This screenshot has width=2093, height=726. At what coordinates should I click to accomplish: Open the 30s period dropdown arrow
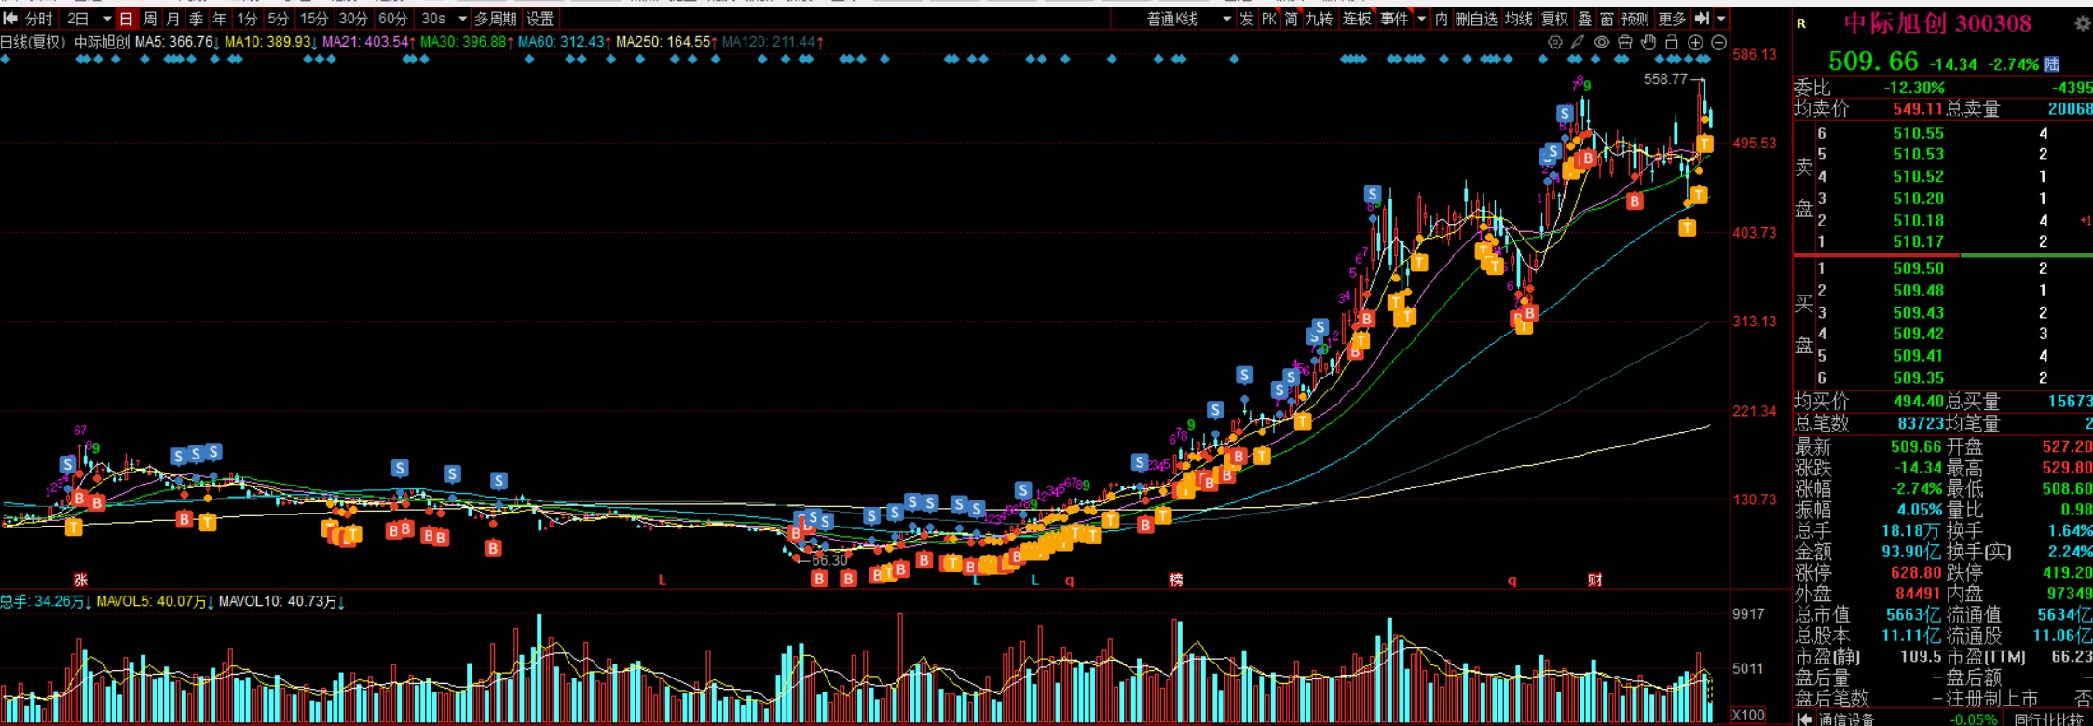click(462, 19)
